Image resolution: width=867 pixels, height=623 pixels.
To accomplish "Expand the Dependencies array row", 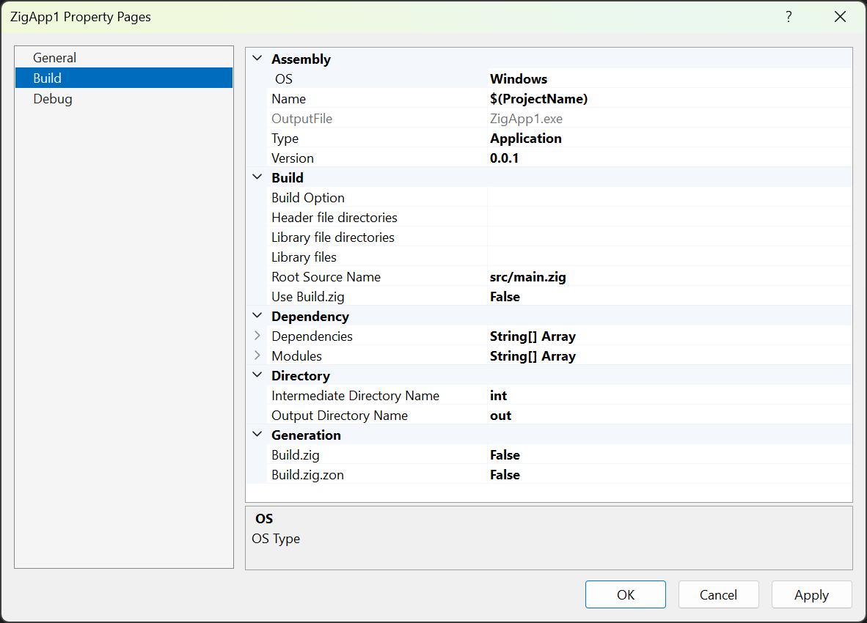I will [257, 336].
